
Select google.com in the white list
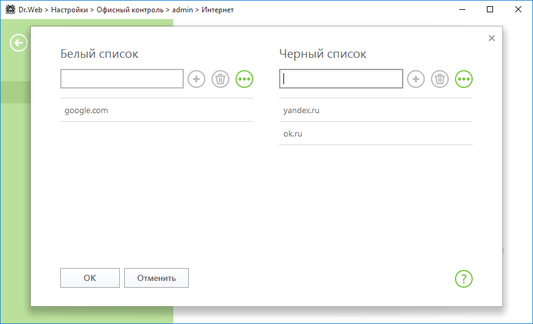click(157, 110)
